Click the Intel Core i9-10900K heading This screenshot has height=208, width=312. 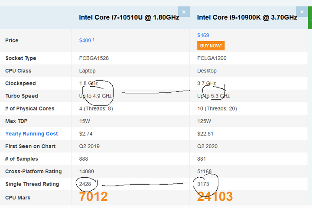(247, 17)
